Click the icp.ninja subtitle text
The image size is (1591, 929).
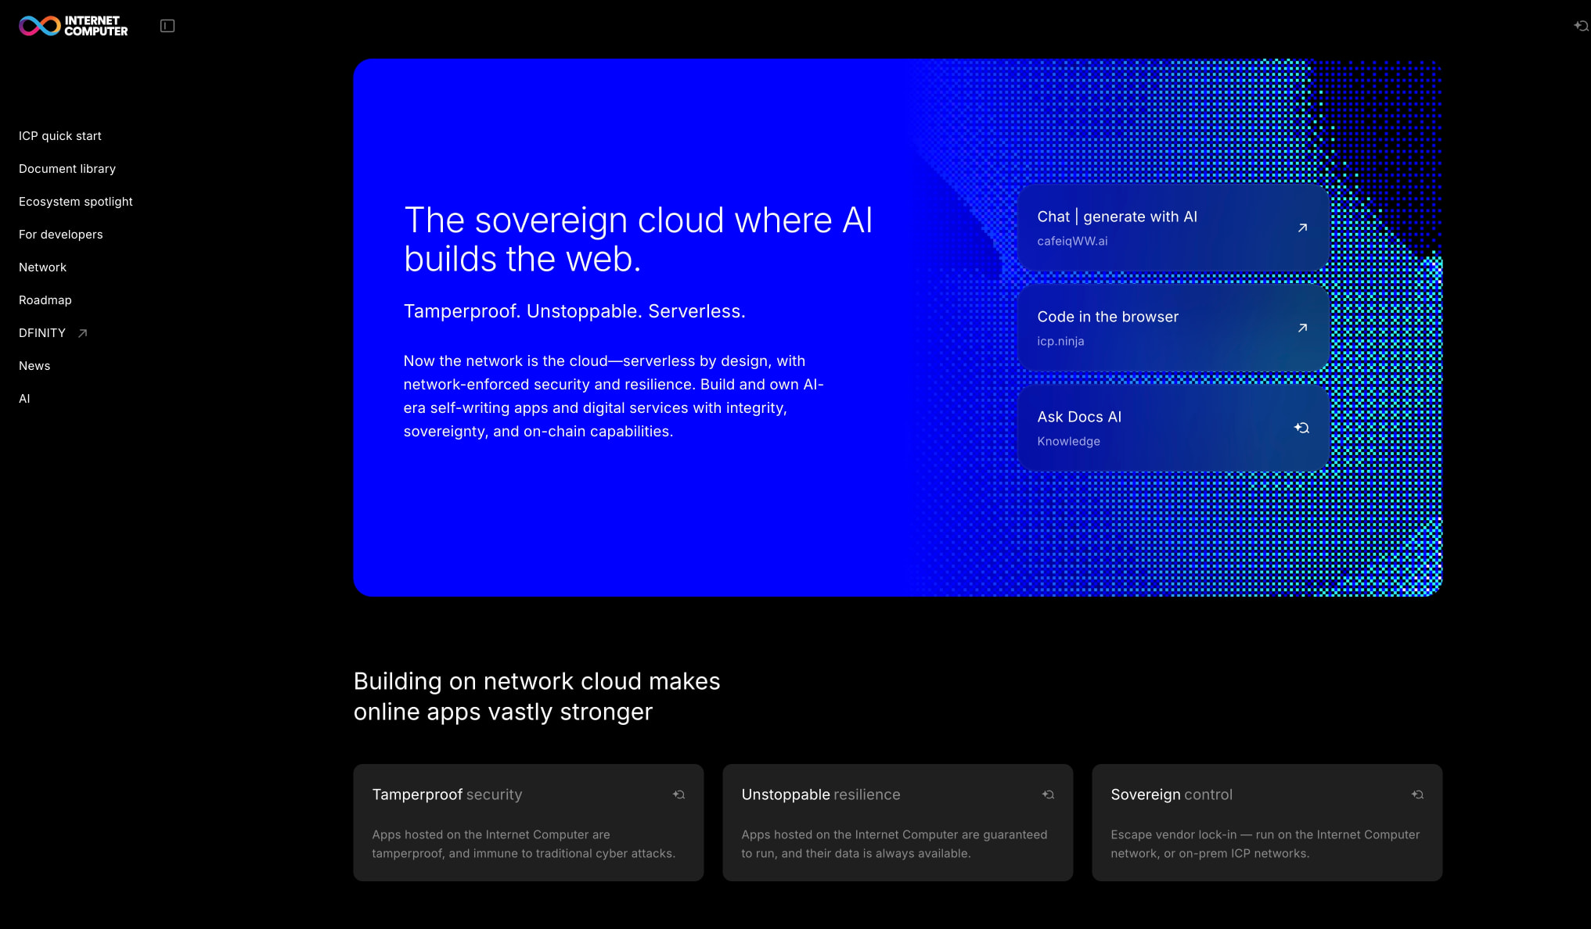pyautogui.click(x=1060, y=341)
